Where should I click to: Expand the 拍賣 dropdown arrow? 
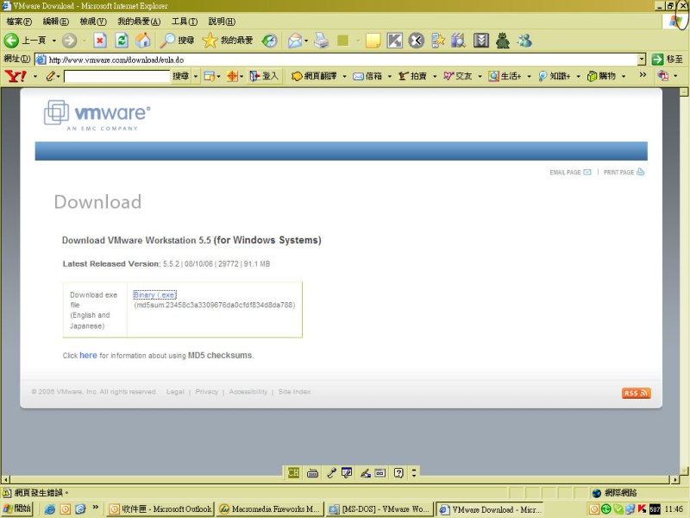click(x=435, y=77)
